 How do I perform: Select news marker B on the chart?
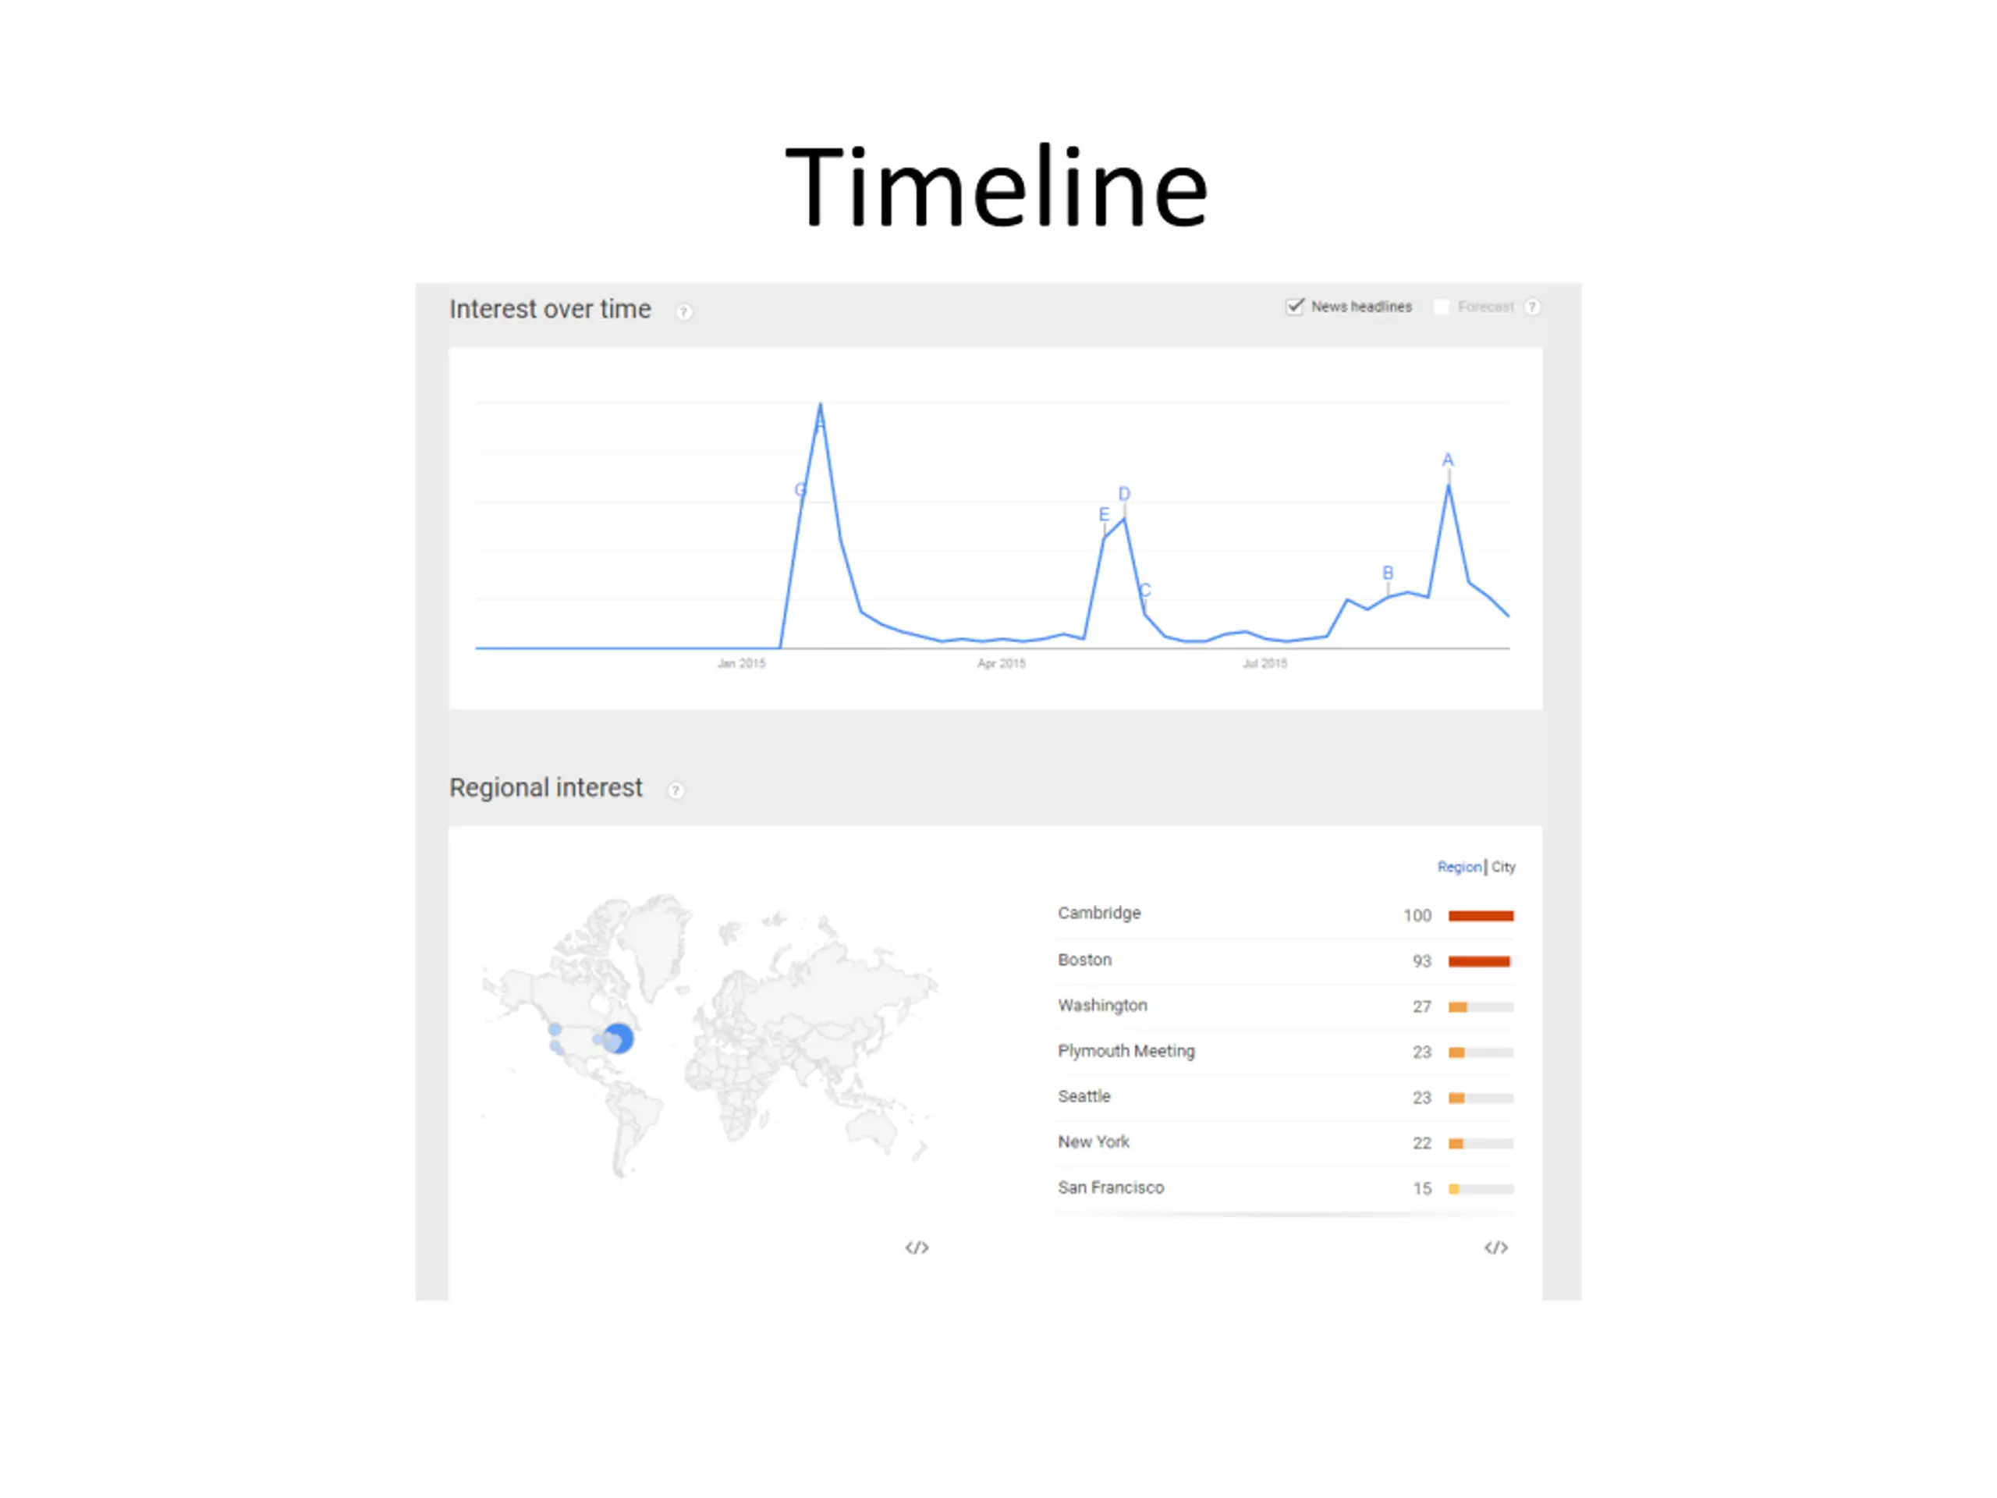click(1388, 573)
